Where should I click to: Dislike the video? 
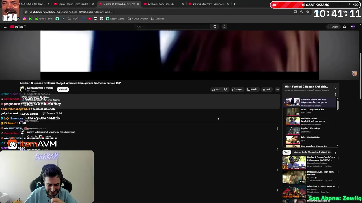225,89
